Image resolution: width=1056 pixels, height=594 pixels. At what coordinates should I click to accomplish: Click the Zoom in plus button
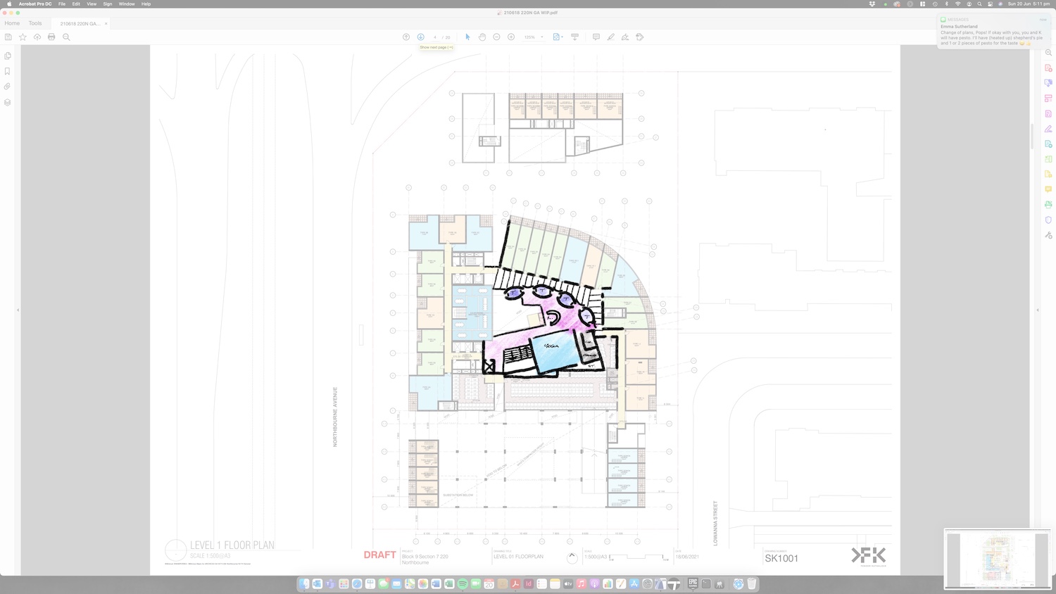pos(511,37)
